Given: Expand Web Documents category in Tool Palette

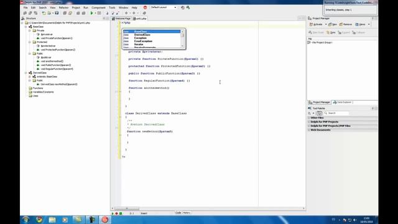Looking at the screenshot, I should tap(309, 130).
